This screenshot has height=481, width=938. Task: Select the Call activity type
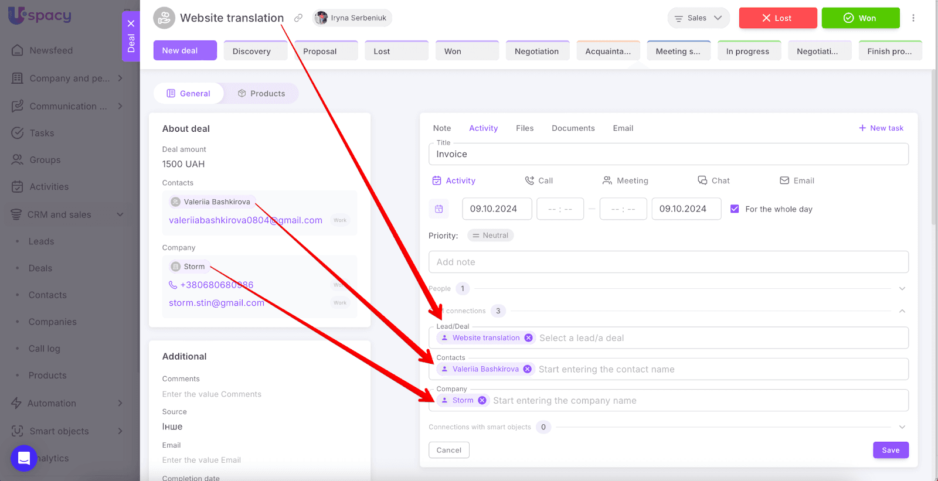pyautogui.click(x=539, y=181)
